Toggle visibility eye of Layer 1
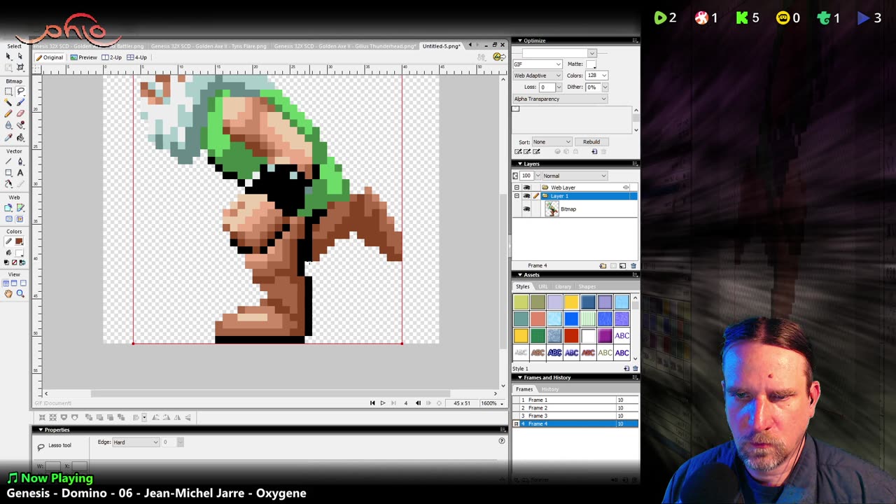The width and height of the screenshot is (896, 504). tap(526, 196)
